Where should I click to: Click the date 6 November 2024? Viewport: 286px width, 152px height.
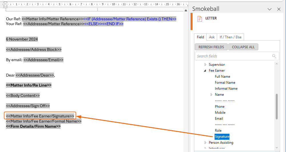pyautogui.click(x=22, y=39)
